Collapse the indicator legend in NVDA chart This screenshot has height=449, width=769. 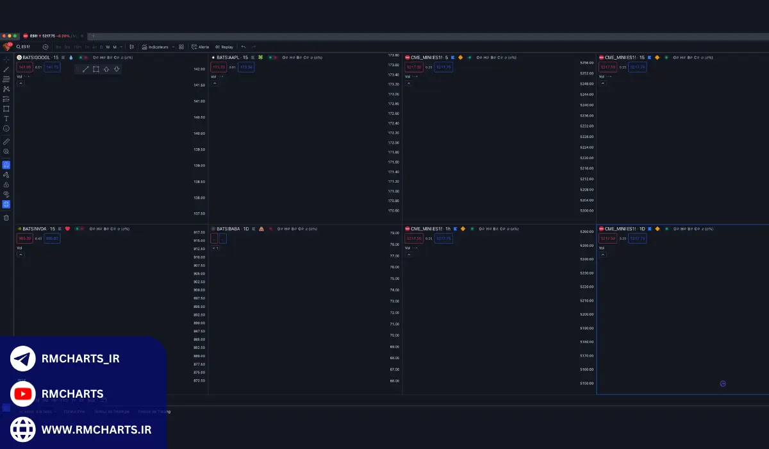(21, 254)
